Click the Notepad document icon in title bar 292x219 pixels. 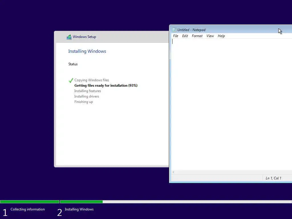(174, 30)
